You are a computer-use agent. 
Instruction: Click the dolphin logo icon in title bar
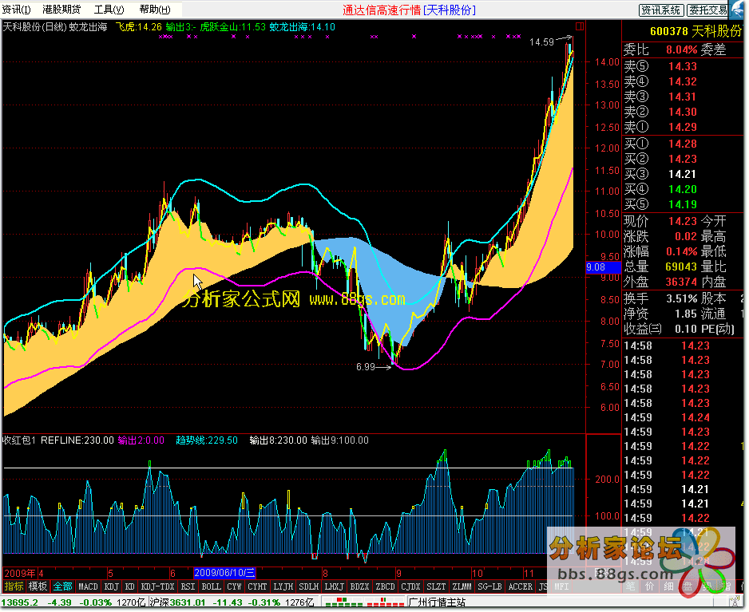click(x=739, y=9)
